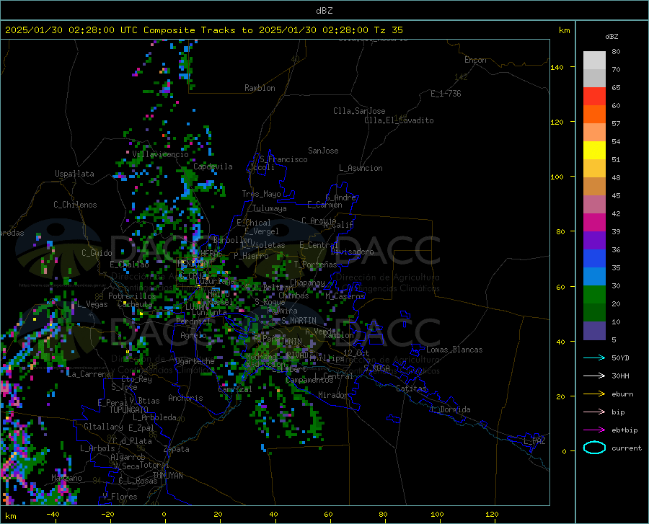Click the L_Asuncion label

pyautogui.click(x=361, y=168)
